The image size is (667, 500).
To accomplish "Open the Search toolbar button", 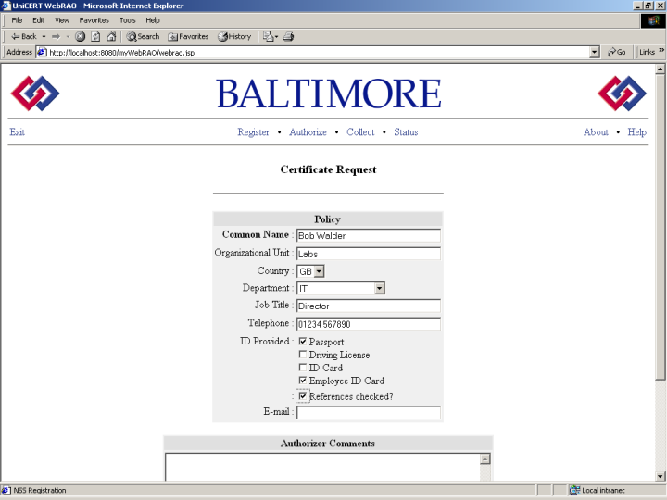I will (x=143, y=36).
